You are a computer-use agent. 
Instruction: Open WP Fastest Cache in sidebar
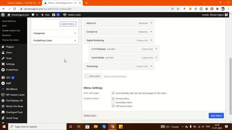point(15,95)
